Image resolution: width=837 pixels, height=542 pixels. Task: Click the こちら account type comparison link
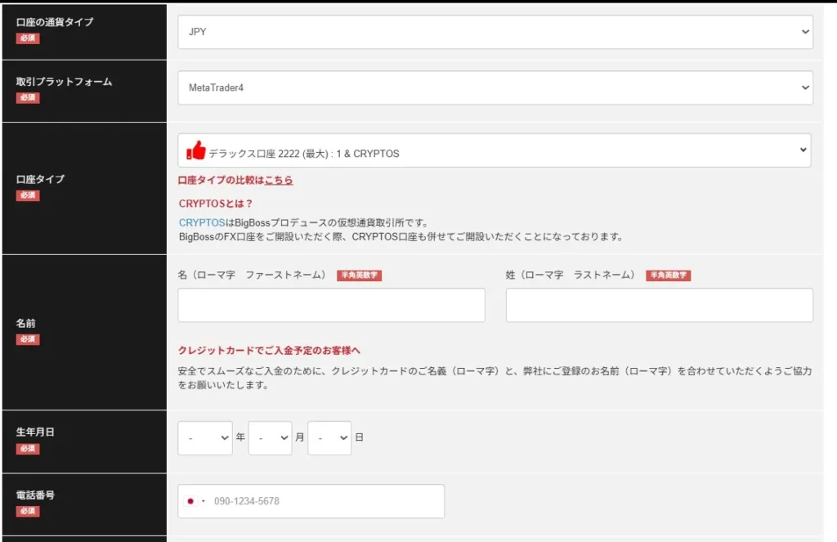(x=279, y=181)
